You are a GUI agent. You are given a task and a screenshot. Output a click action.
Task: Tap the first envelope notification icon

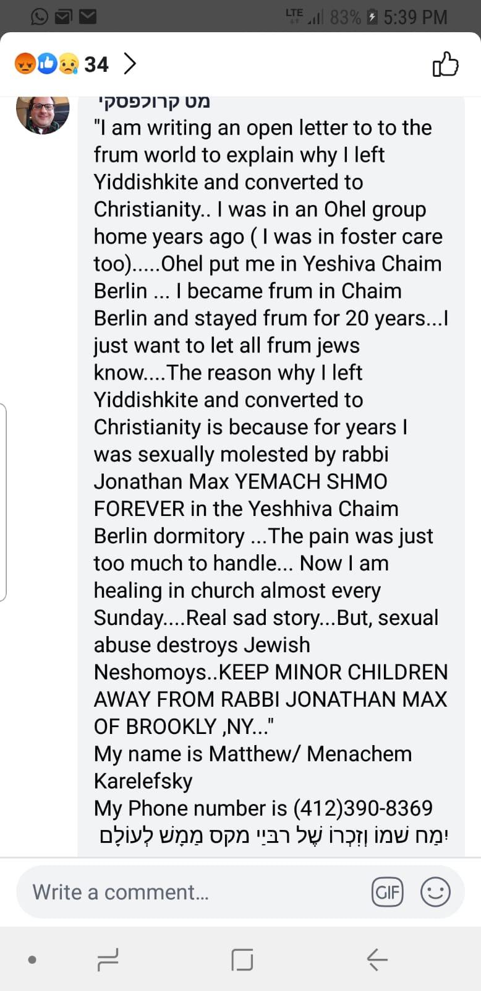(64, 17)
